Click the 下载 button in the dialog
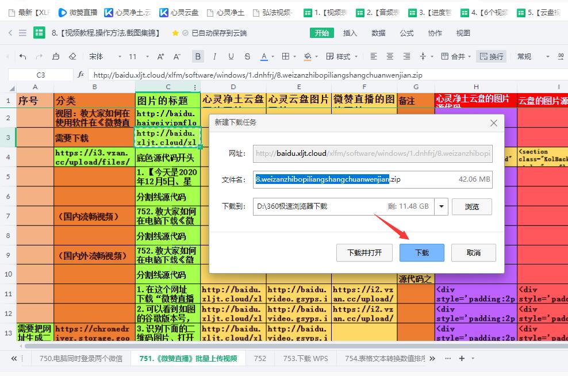The width and height of the screenshot is (568, 376). (x=421, y=252)
